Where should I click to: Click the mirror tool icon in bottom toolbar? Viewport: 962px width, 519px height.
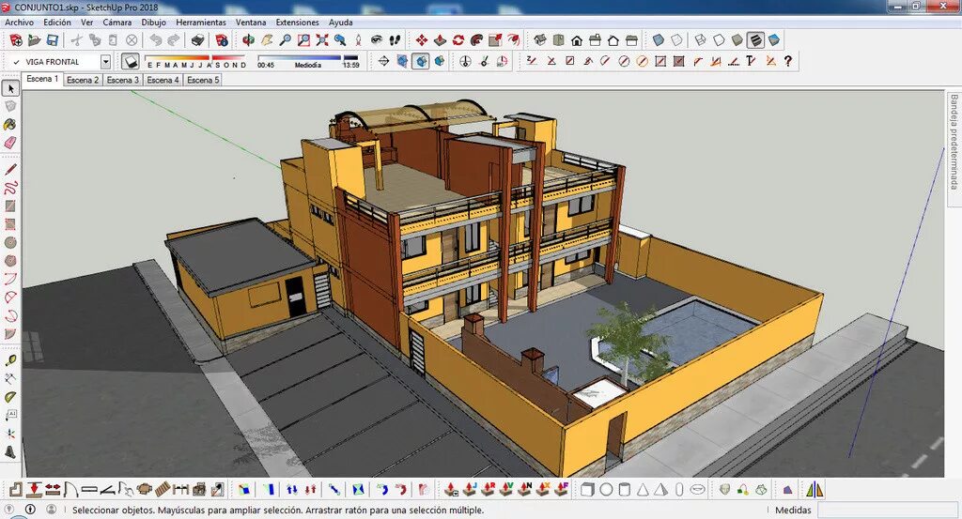tap(815, 490)
